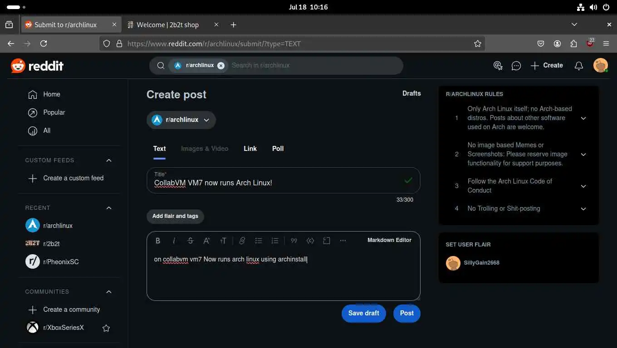This screenshot has width=617, height=348.
Task: Select the Link post tab
Action: [250, 149]
